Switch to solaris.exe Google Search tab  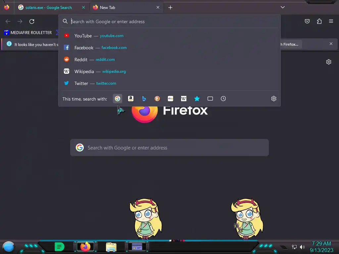[52, 8]
